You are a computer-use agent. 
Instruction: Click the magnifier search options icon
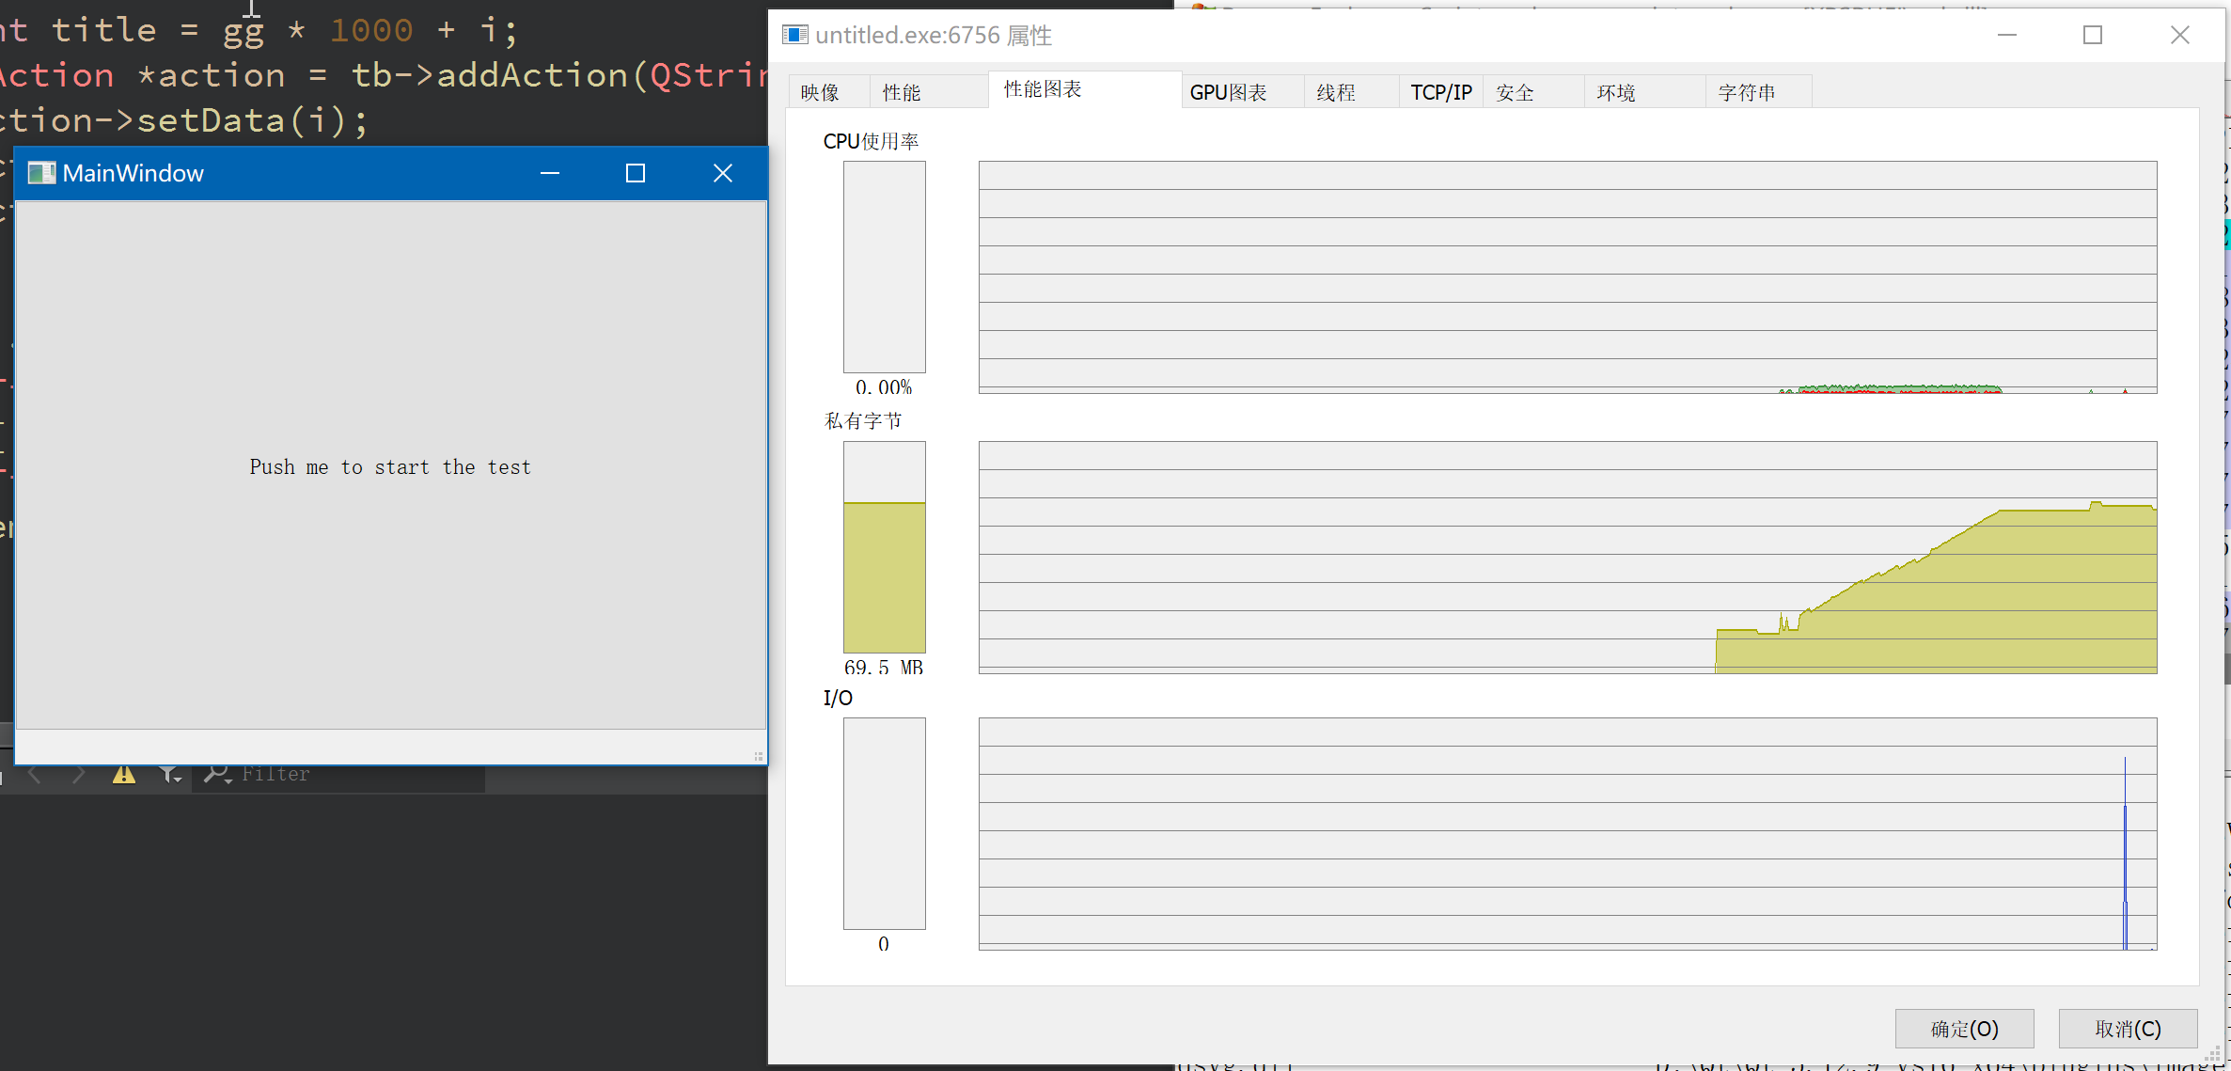pyautogui.click(x=218, y=775)
